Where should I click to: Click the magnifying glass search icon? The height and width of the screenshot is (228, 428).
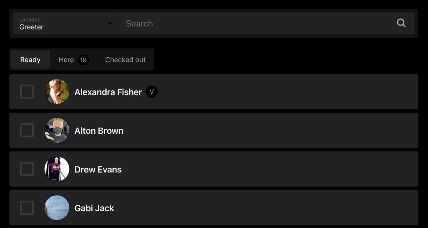click(x=401, y=23)
